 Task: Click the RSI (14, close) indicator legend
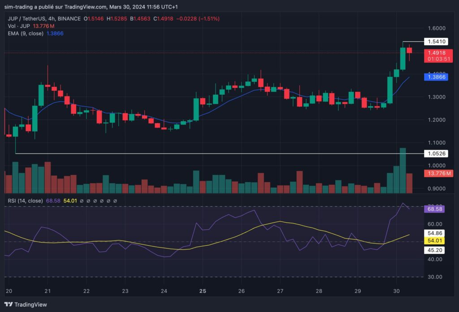tap(25, 201)
